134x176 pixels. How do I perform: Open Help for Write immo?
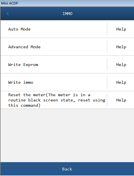point(121,82)
